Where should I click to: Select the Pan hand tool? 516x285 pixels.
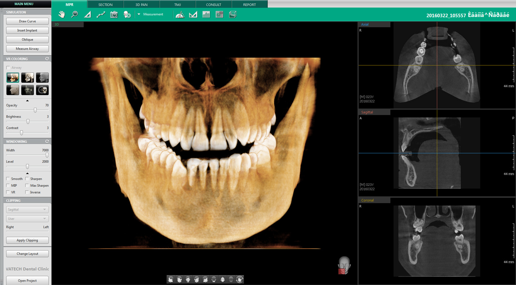(61, 14)
